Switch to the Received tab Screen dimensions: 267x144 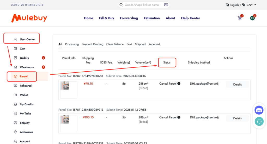pyautogui.click(x=154, y=44)
